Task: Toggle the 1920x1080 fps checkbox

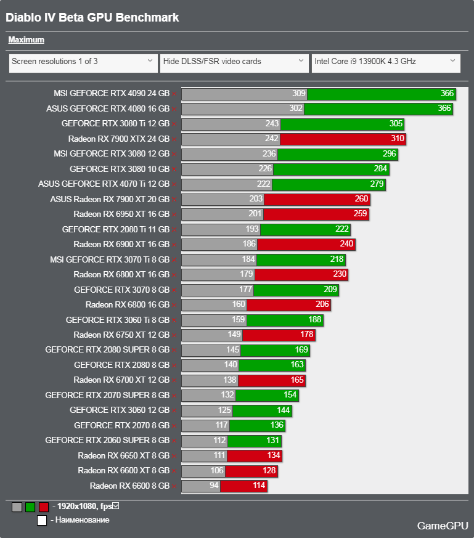Action: 116,507
